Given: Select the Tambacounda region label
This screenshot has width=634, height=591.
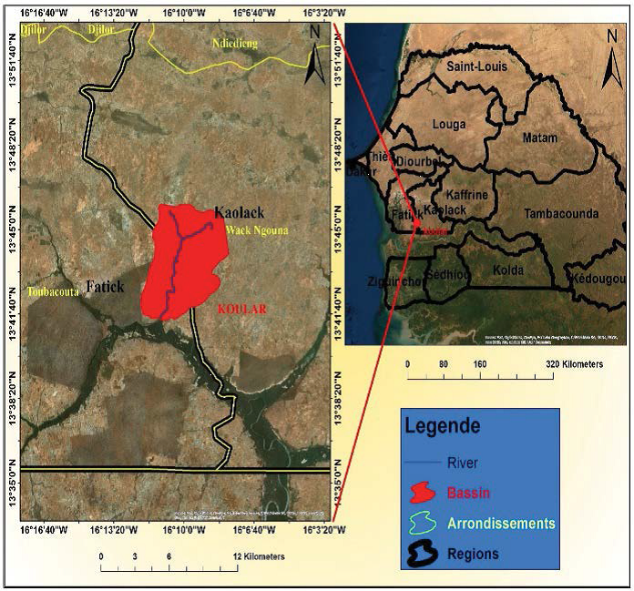Looking at the screenshot, I should [x=561, y=213].
